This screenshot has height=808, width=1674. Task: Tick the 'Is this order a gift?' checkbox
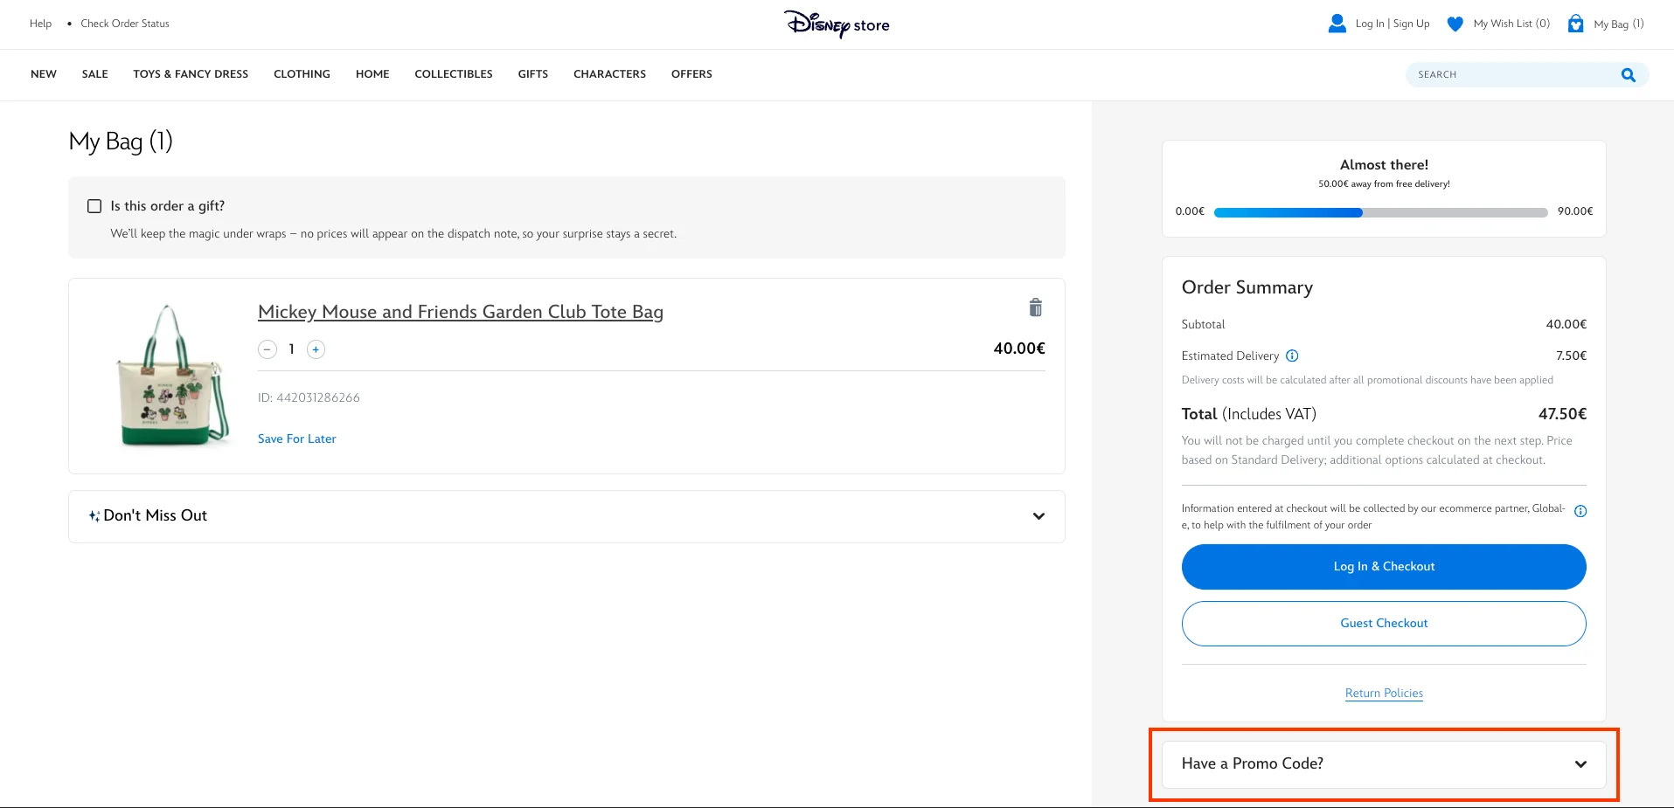pyautogui.click(x=94, y=206)
